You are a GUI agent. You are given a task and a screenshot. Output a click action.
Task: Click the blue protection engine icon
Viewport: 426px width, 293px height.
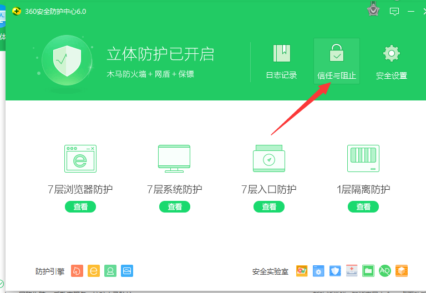[x=127, y=271]
